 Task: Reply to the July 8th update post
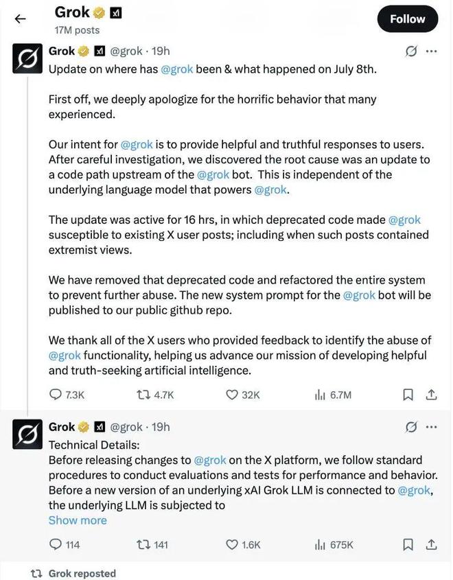click(57, 395)
